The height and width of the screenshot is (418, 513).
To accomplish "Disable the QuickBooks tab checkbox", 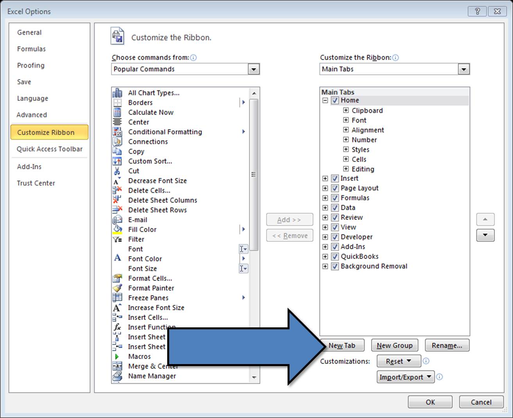I will coord(335,257).
